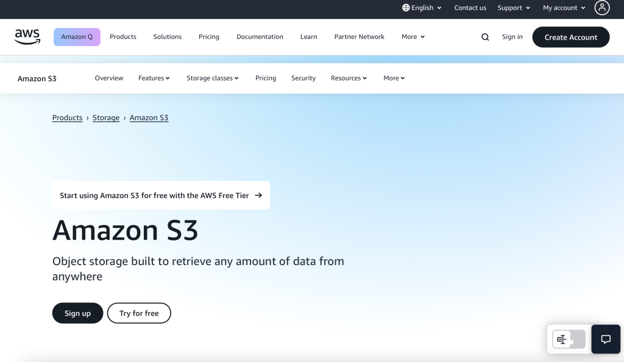The height and width of the screenshot is (362, 624).
Task: Click the user profile avatar icon
Action: click(x=601, y=7)
